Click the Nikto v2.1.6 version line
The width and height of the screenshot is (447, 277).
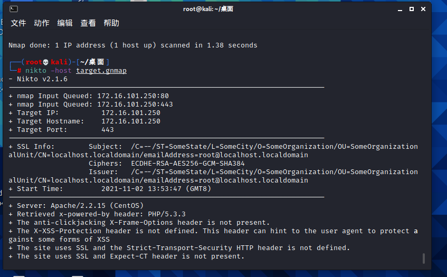click(x=38, y=79)
